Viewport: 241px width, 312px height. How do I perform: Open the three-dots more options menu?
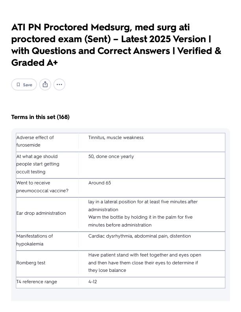click(59, 84)
